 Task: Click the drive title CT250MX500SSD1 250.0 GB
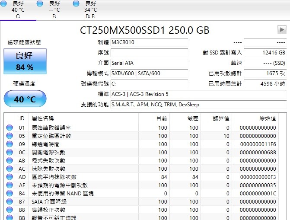144,30
